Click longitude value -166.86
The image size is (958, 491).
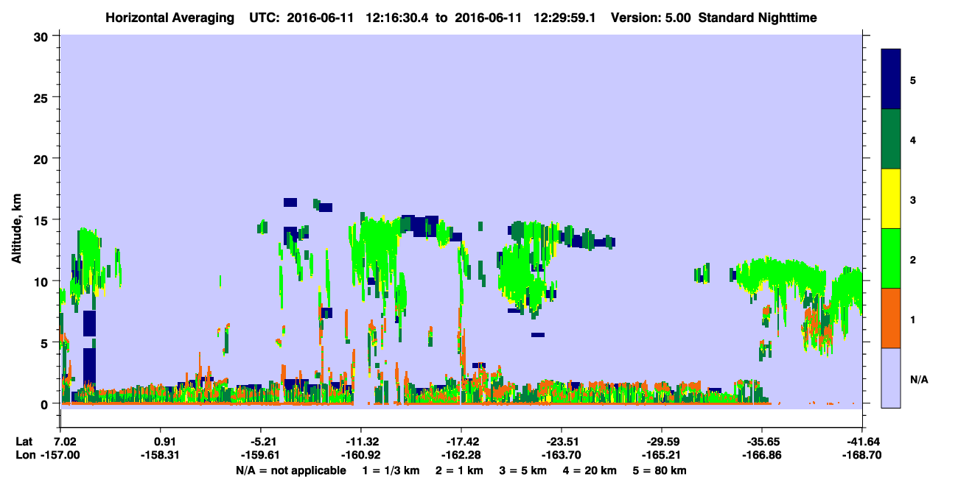point(761,455)
